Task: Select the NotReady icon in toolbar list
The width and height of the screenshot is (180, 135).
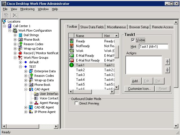Action: click(72, 46)
